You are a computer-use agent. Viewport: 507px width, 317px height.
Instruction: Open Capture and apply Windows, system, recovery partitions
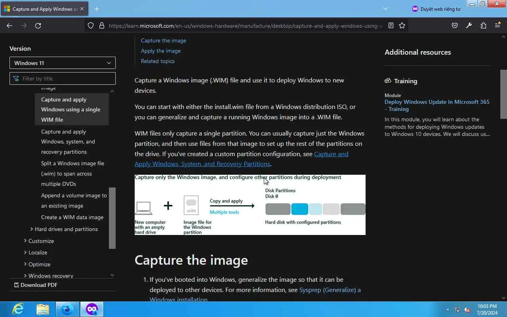pos(68,141)
